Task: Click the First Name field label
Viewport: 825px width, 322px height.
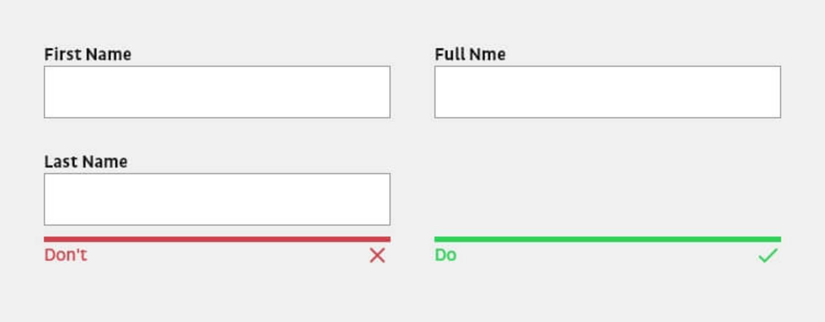Action: pos(87,54)
